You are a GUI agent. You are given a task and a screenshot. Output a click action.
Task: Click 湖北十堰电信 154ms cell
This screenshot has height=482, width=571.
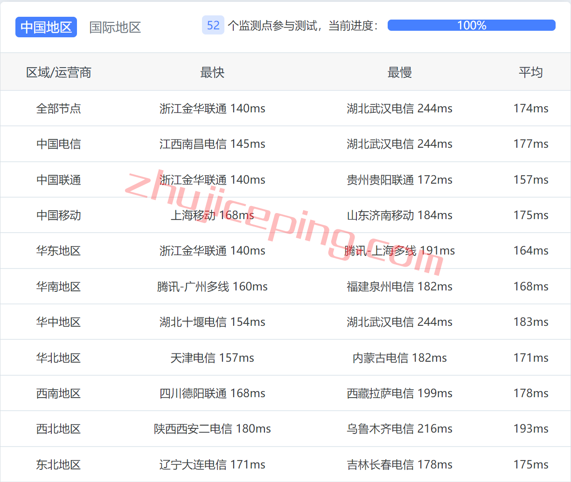[212, 322]
